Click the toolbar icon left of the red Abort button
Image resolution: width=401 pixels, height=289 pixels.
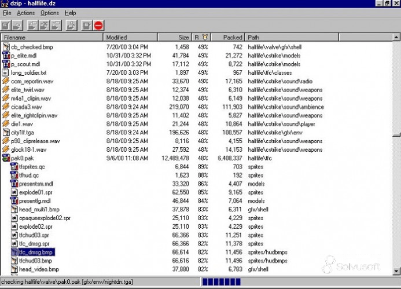[x=87, y=25]
